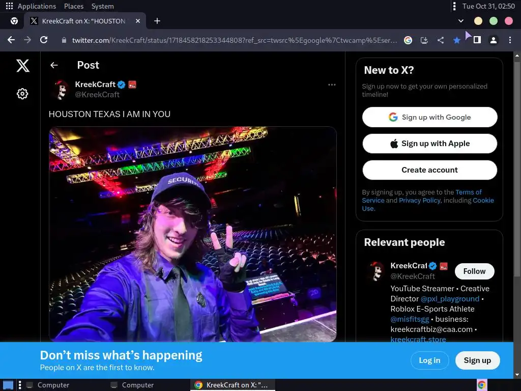
Task: Click the Google icon in the address bar
Action: tap(408, 40)
